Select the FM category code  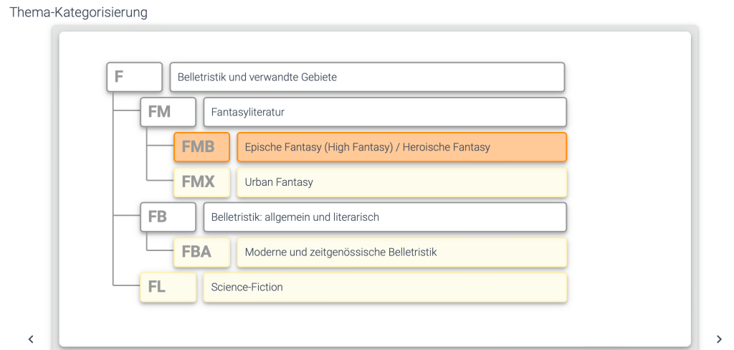168,112
